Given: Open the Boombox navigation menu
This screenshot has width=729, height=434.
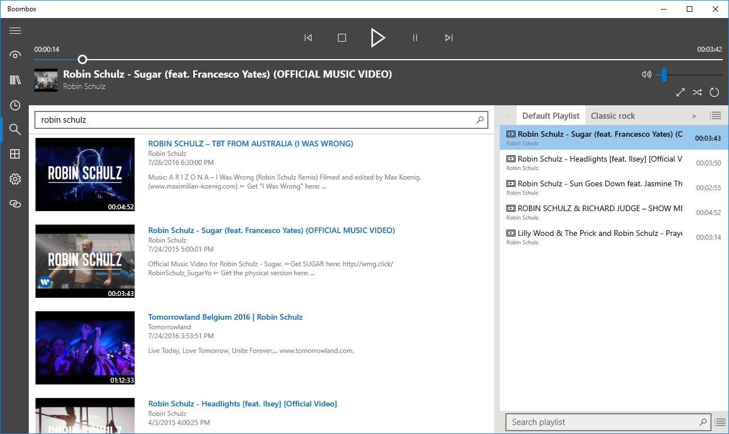Looking at the screenshot, I should [15, 30].
